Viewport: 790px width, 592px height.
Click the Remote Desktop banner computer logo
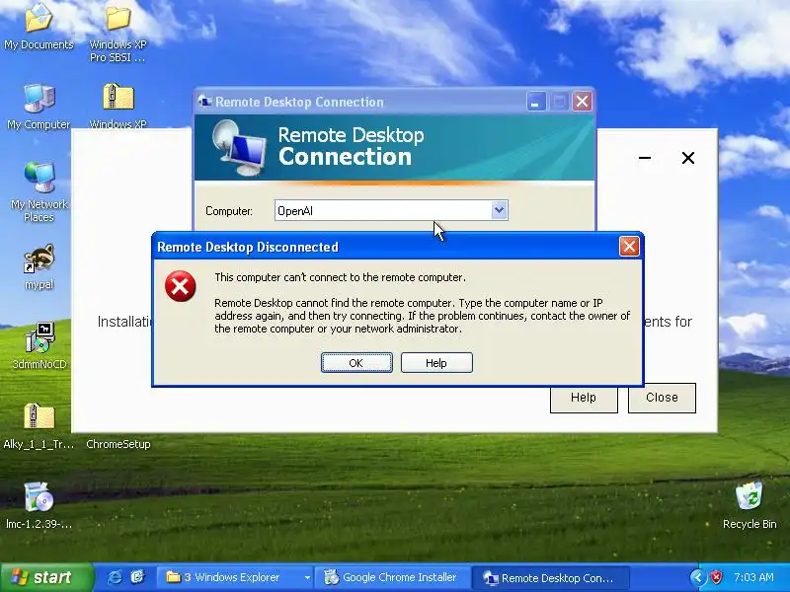pyautogui.click(x=239, y=147)
